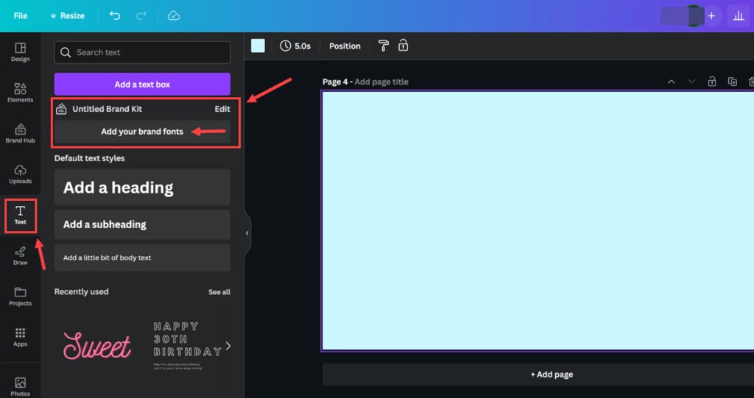The width and height of the screenshot is (754, 398).
Task: Click the brand kit icon beside Untitled Brand Kit
Action: click(x=61, y=109)
